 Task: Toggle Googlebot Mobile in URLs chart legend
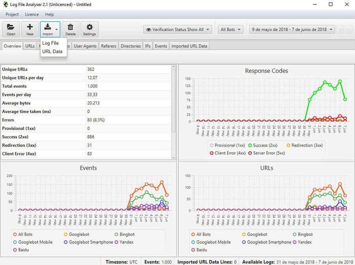tap(211, 242)
